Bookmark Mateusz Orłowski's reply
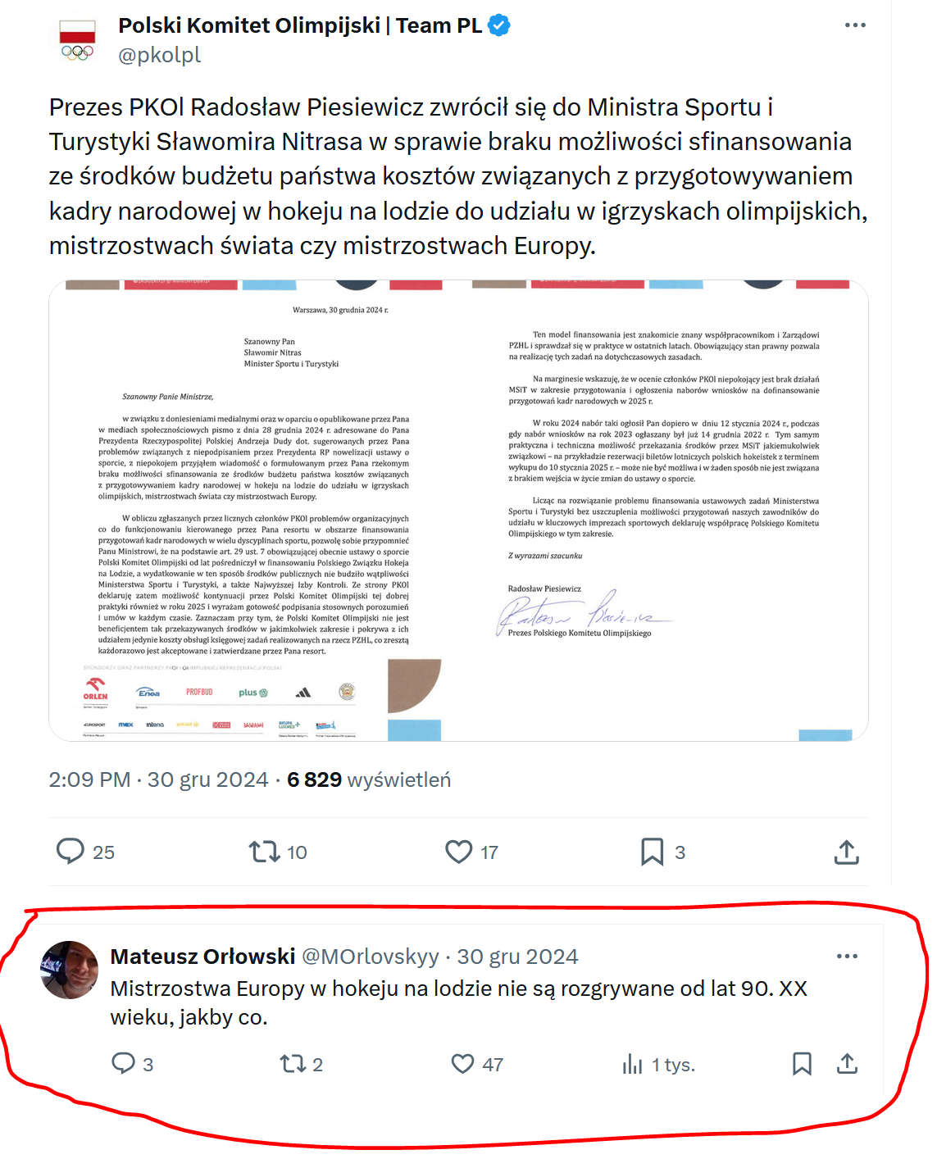937x1168 pixels. (x=802, y=1064)
